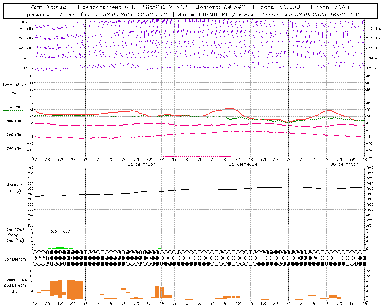Select the "(мм/1ч.)" precipitation unit label

click(16, 241)
